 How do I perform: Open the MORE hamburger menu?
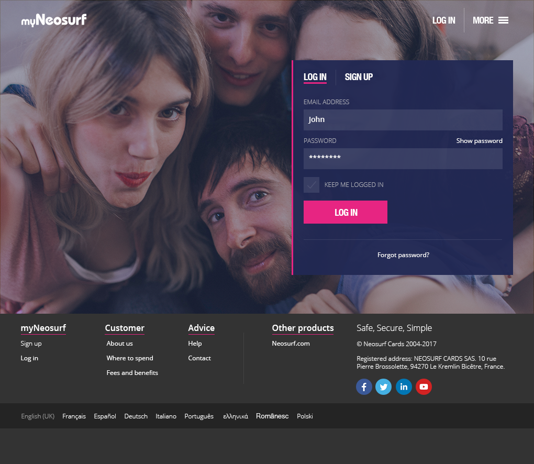(491, 20)
